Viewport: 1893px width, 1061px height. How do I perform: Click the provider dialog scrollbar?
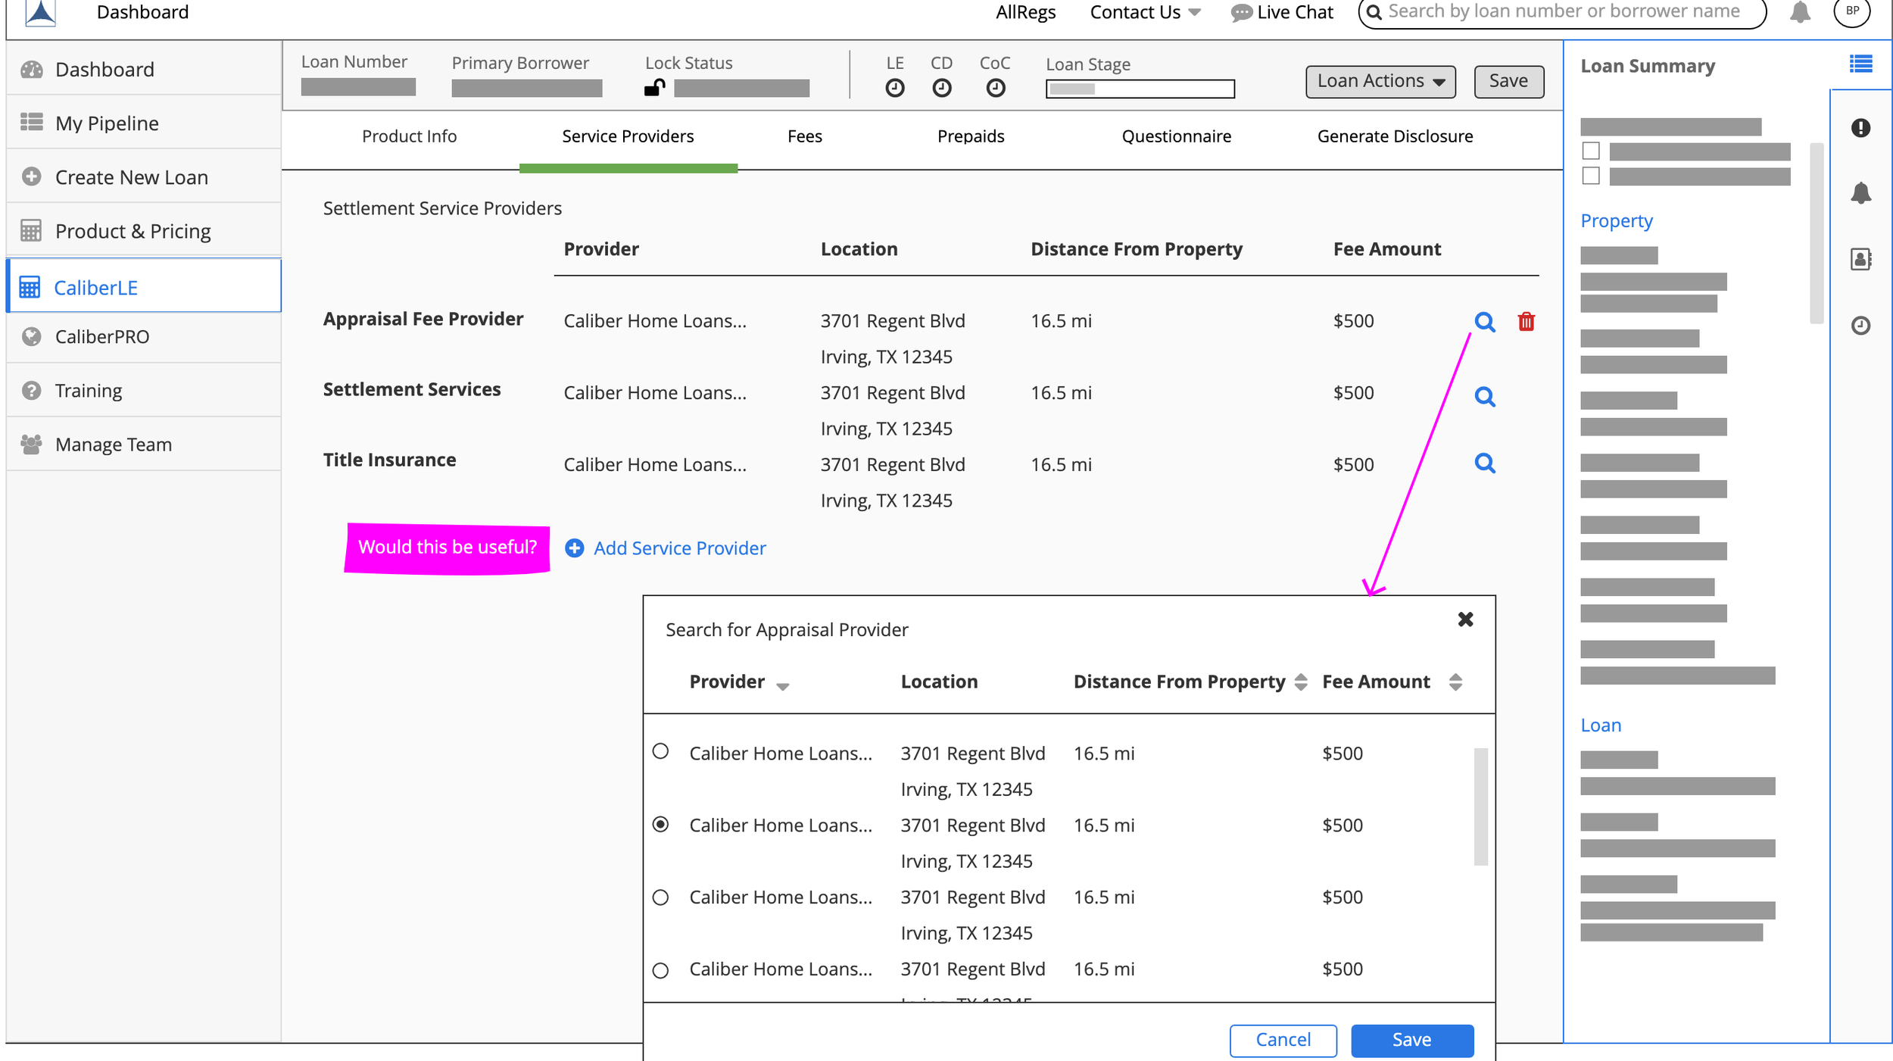click(x=1480, y=807)
